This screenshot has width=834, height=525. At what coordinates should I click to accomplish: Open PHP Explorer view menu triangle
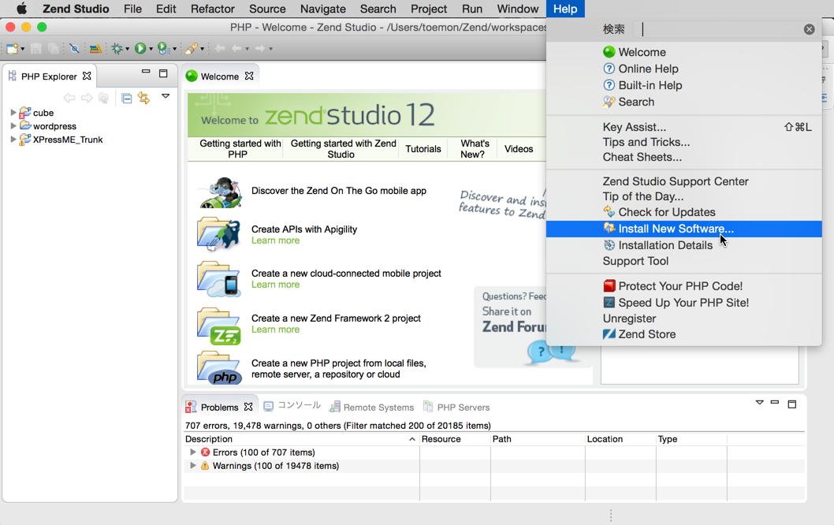(166, 96)
